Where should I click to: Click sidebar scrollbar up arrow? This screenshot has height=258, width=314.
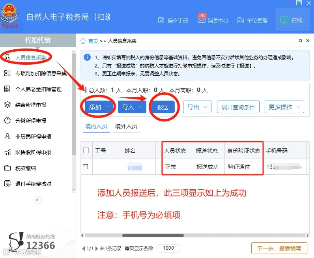click(x=74, y=52)
